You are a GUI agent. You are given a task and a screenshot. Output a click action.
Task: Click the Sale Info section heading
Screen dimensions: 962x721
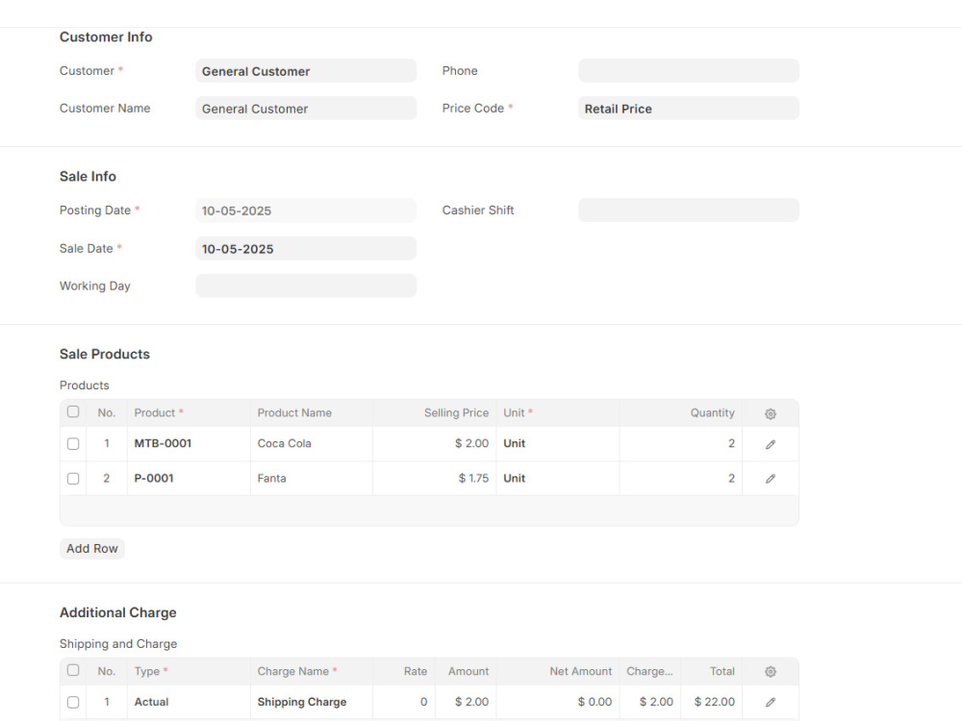[88, 177]
